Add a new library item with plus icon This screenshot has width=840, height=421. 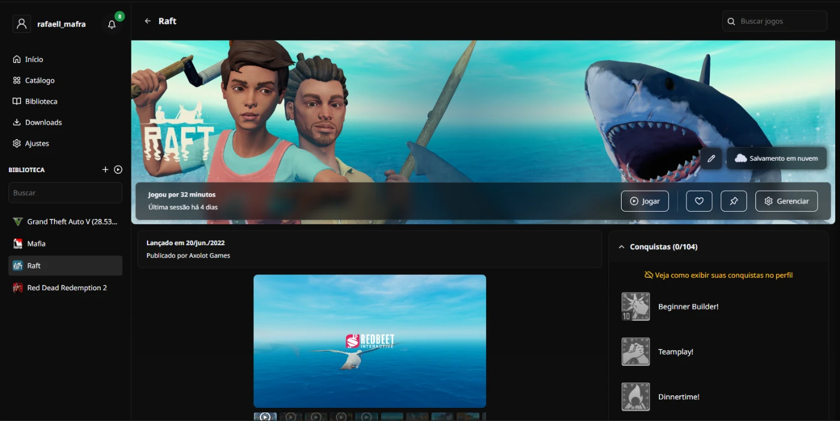coord(106,170)
